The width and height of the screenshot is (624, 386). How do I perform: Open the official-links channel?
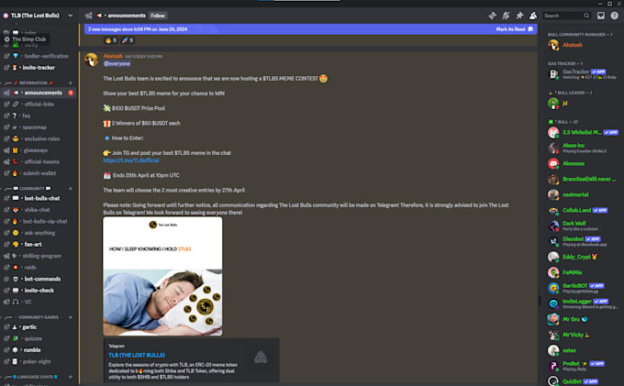pyautogui.click(x=39, y=105)
